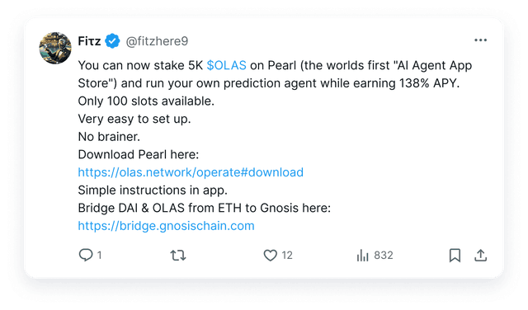The image size is (528, 310).
Task: Click the reply count 1
Action: (99, 255)
